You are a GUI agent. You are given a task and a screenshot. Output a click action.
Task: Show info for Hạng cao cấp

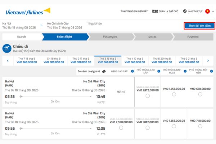point(132,71)
